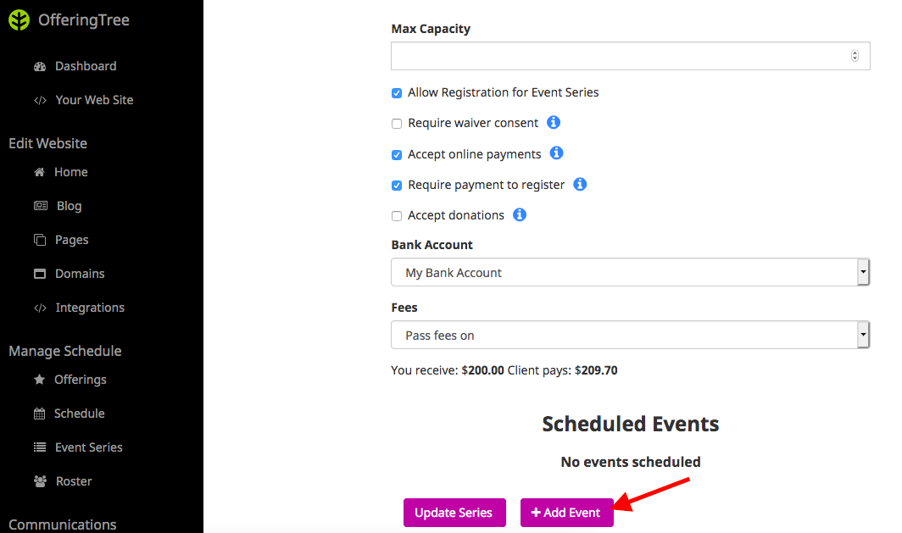
Task: Click the Roster people icon
Action: tap(40, 481)
